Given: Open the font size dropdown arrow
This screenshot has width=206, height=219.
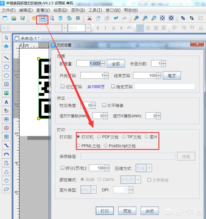Looking at the screenshot, I should (x=88, y=28).
